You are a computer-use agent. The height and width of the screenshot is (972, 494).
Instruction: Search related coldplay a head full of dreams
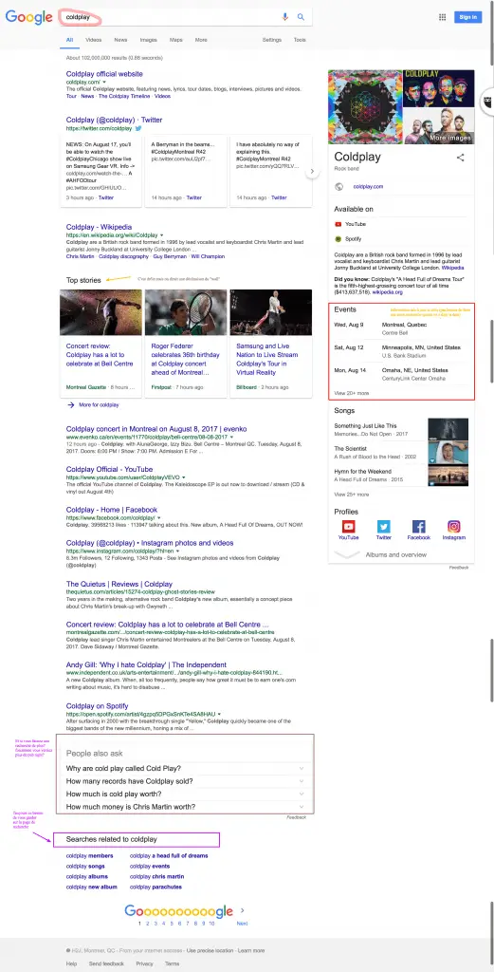pyautogui.click(x=169, y=855)
